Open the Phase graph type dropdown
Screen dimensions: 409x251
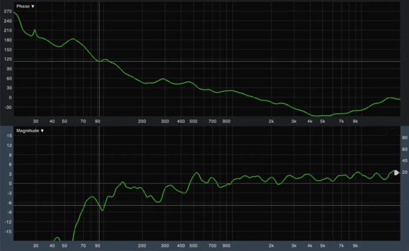tap(25, 6)
